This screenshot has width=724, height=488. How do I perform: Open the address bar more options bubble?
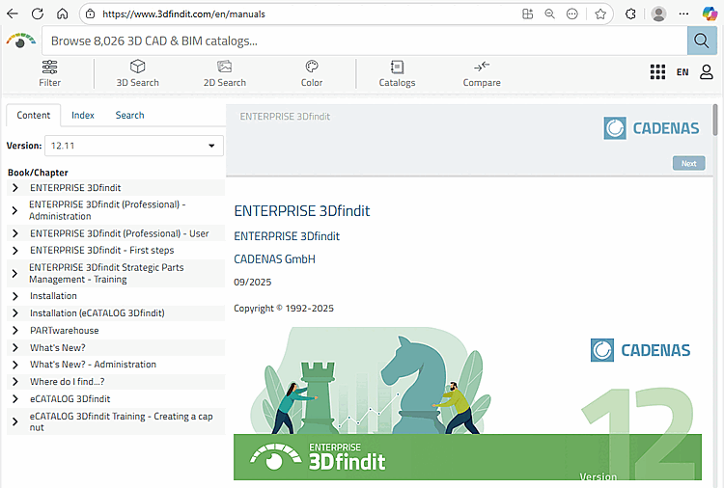tap(572, 14)
